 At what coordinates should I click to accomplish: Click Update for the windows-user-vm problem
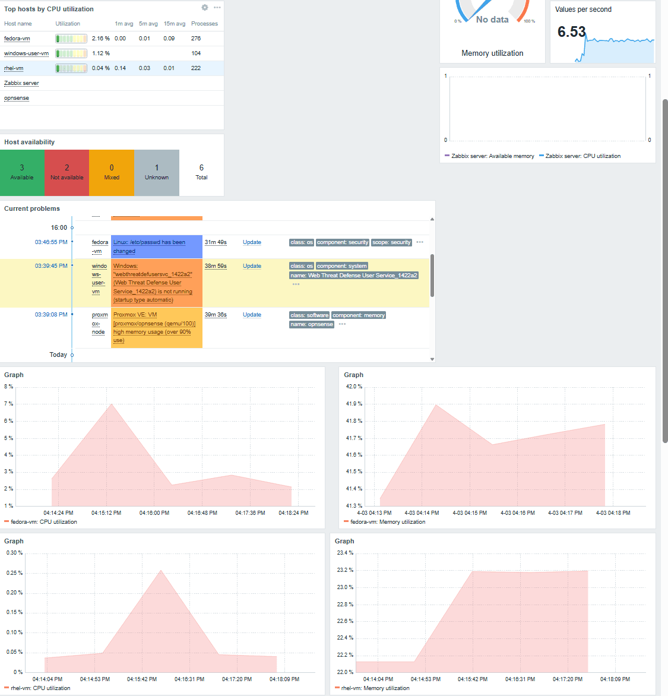(252, 266)
